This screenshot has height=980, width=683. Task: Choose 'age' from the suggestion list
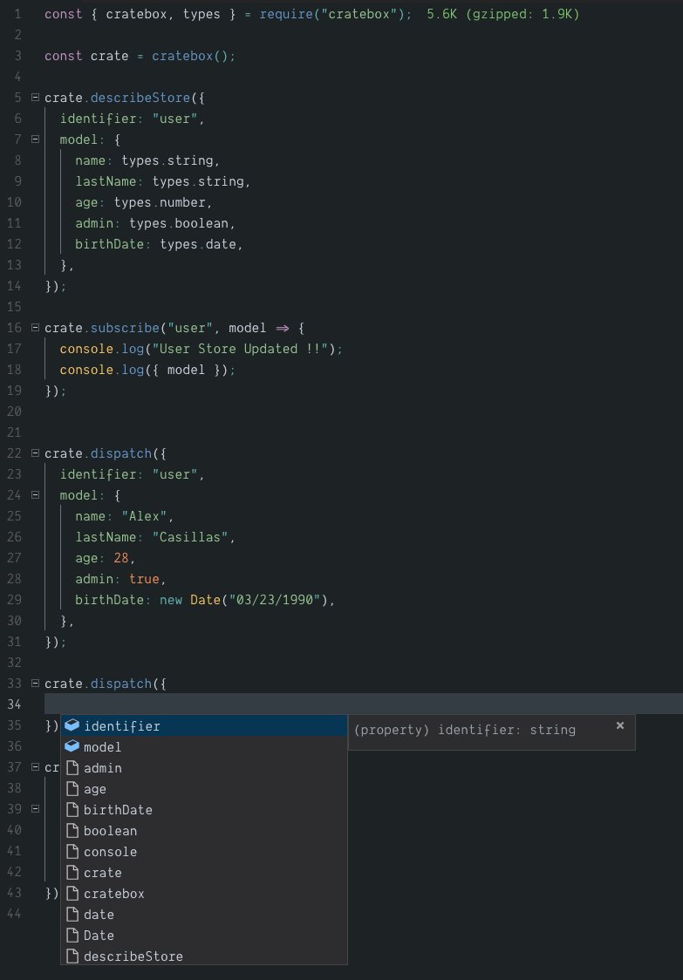point(204,789)
